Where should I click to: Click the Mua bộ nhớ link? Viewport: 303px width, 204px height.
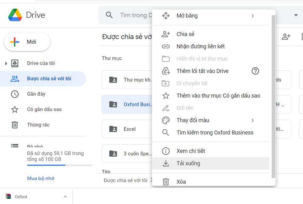[41, 178]
